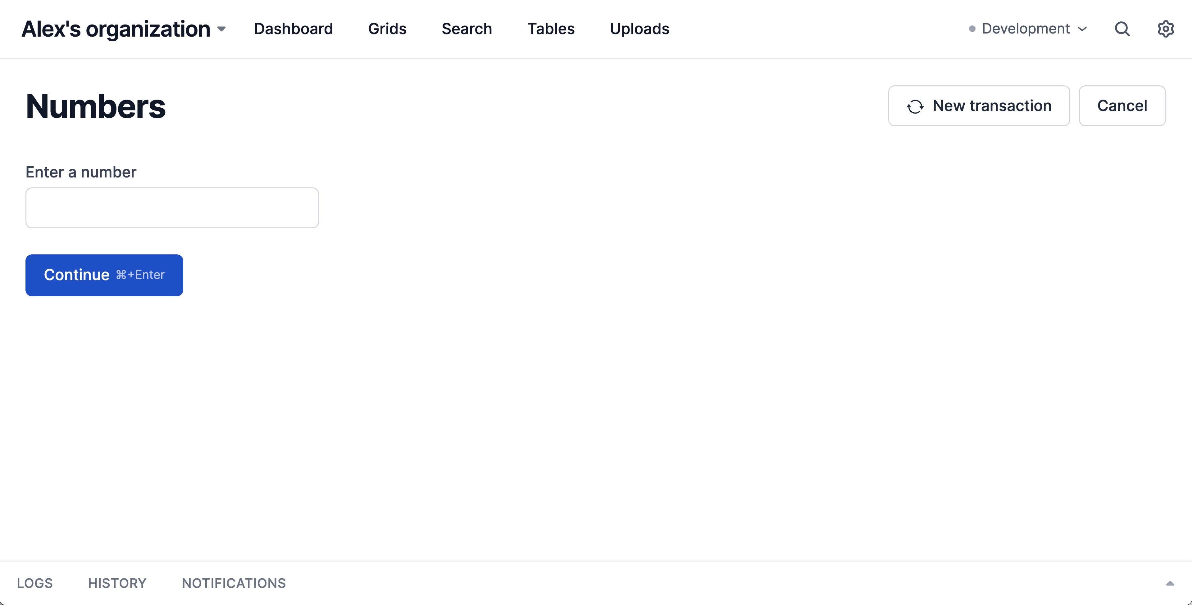Switch to the HISTORY tab
1192x605 pixels.
click(117, 583)
